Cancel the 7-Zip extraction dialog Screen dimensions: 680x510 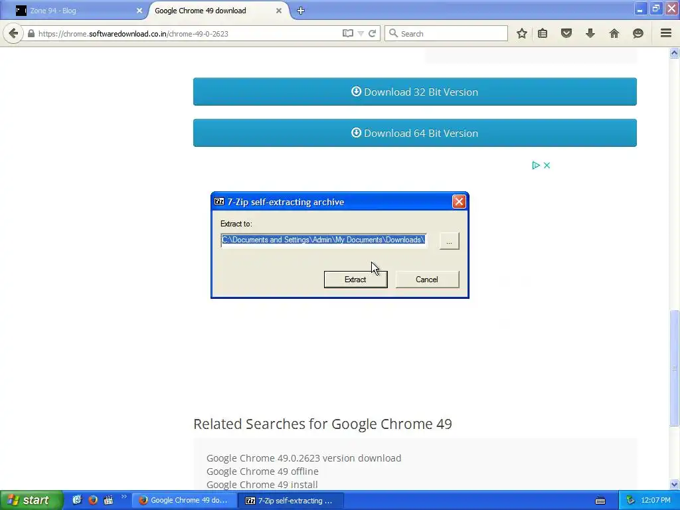pyautogui.click(x=427, y=280)
